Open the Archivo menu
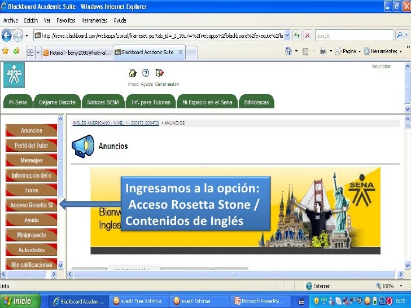This screenshot has width=411, height=308. pos(11,20)
